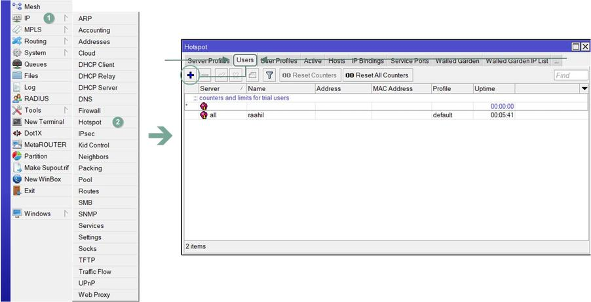This screenshot has height=302, width=591.
Task: Switch to the Walled Garden IP List tab
Action: coord(516,61)
